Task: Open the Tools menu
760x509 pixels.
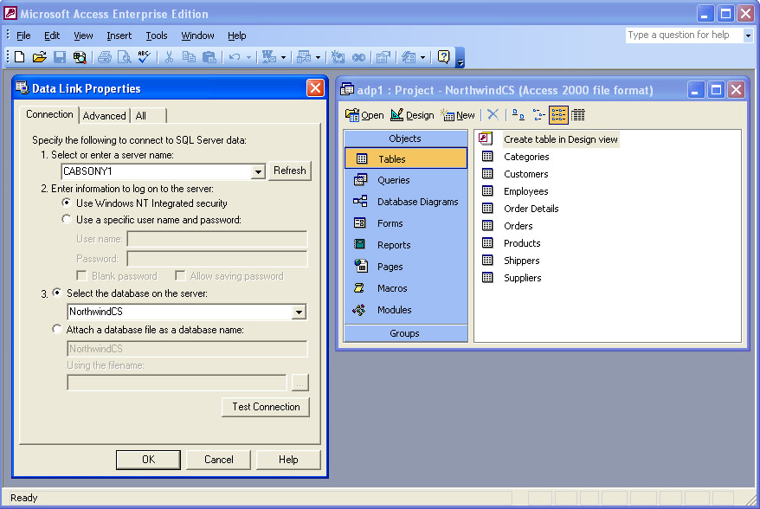Action: [x=157, y=35]
